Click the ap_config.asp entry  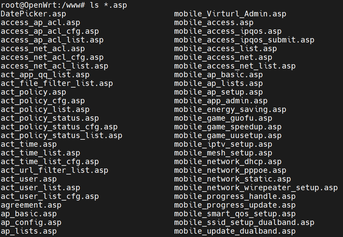pos(31,223)
